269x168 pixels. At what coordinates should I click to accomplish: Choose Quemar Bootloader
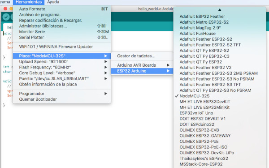click(62, 99)
